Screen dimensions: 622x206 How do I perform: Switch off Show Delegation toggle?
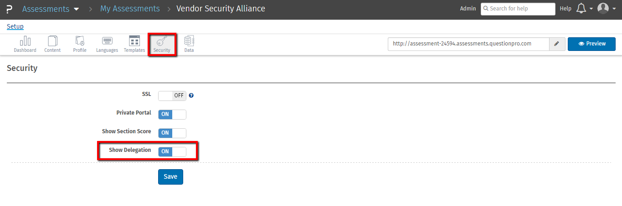click(172, 151)
